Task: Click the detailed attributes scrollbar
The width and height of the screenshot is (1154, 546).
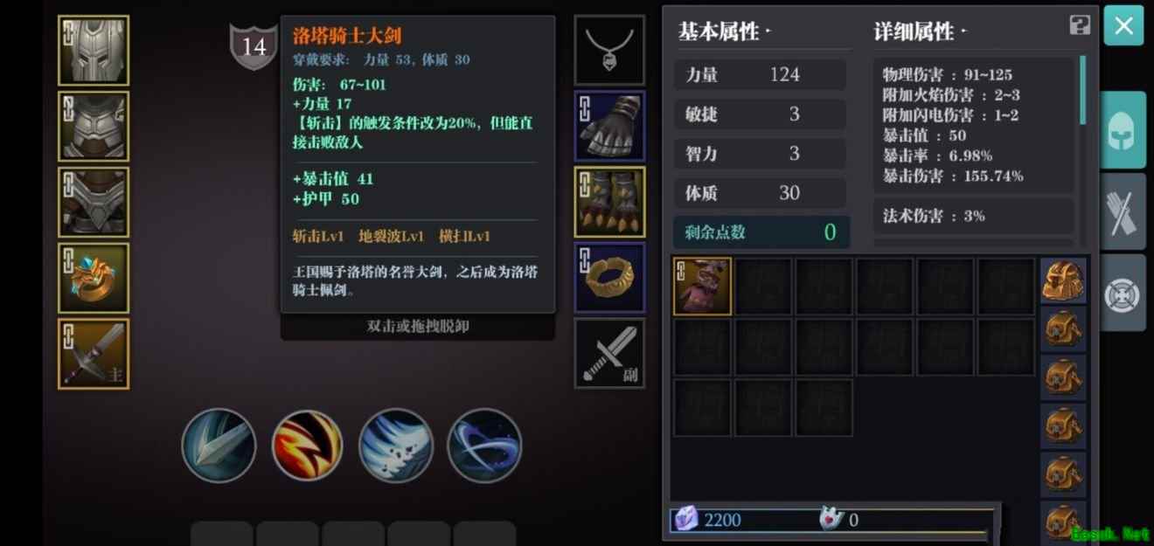Action: pyautogui.click(x=1083, y=91)
